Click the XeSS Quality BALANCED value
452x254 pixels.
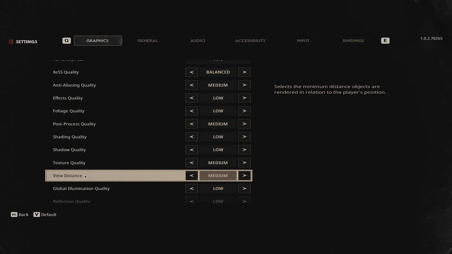pyautogui.click(x=218, y=72)
